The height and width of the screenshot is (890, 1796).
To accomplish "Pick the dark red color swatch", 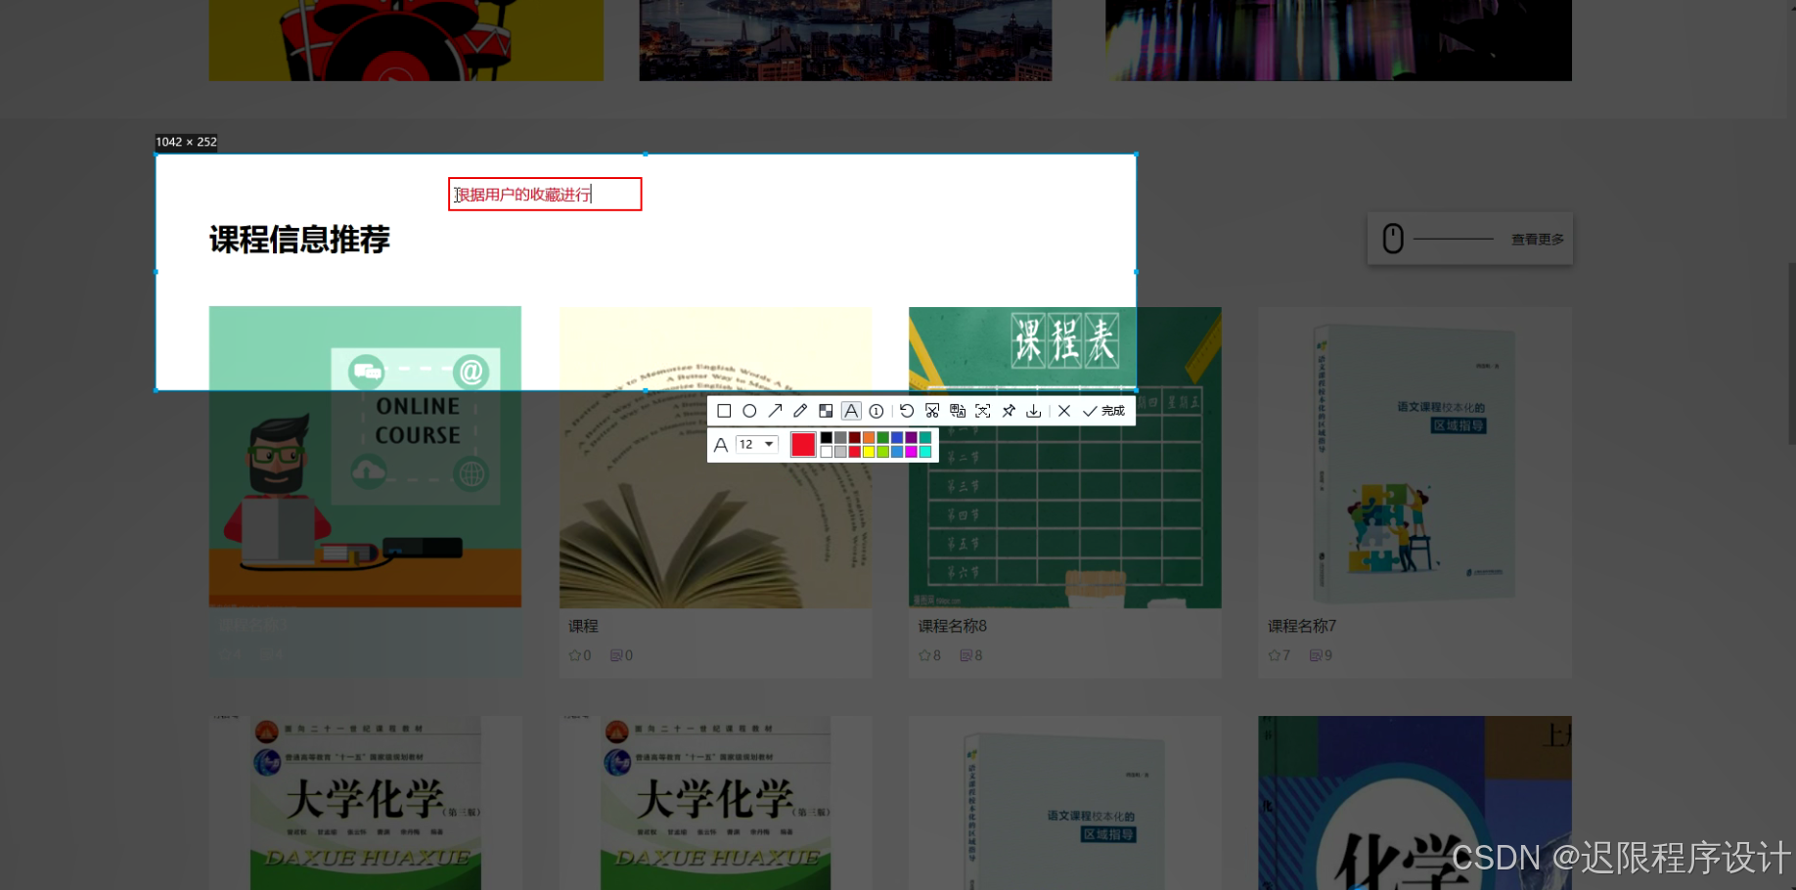I will pos(855,437).
